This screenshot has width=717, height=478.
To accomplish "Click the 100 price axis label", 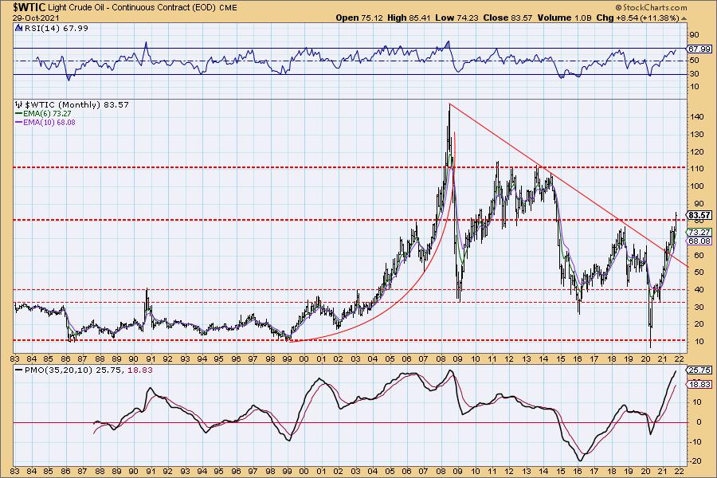I will pos(696,186).
